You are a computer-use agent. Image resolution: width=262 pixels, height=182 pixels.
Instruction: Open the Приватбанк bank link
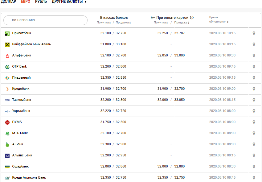[22, 33]
